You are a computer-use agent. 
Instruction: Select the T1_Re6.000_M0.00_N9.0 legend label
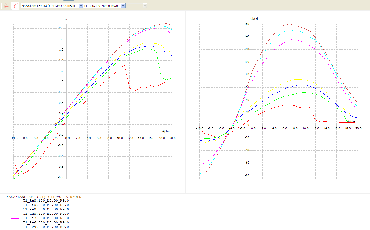[x=46, y=222]
